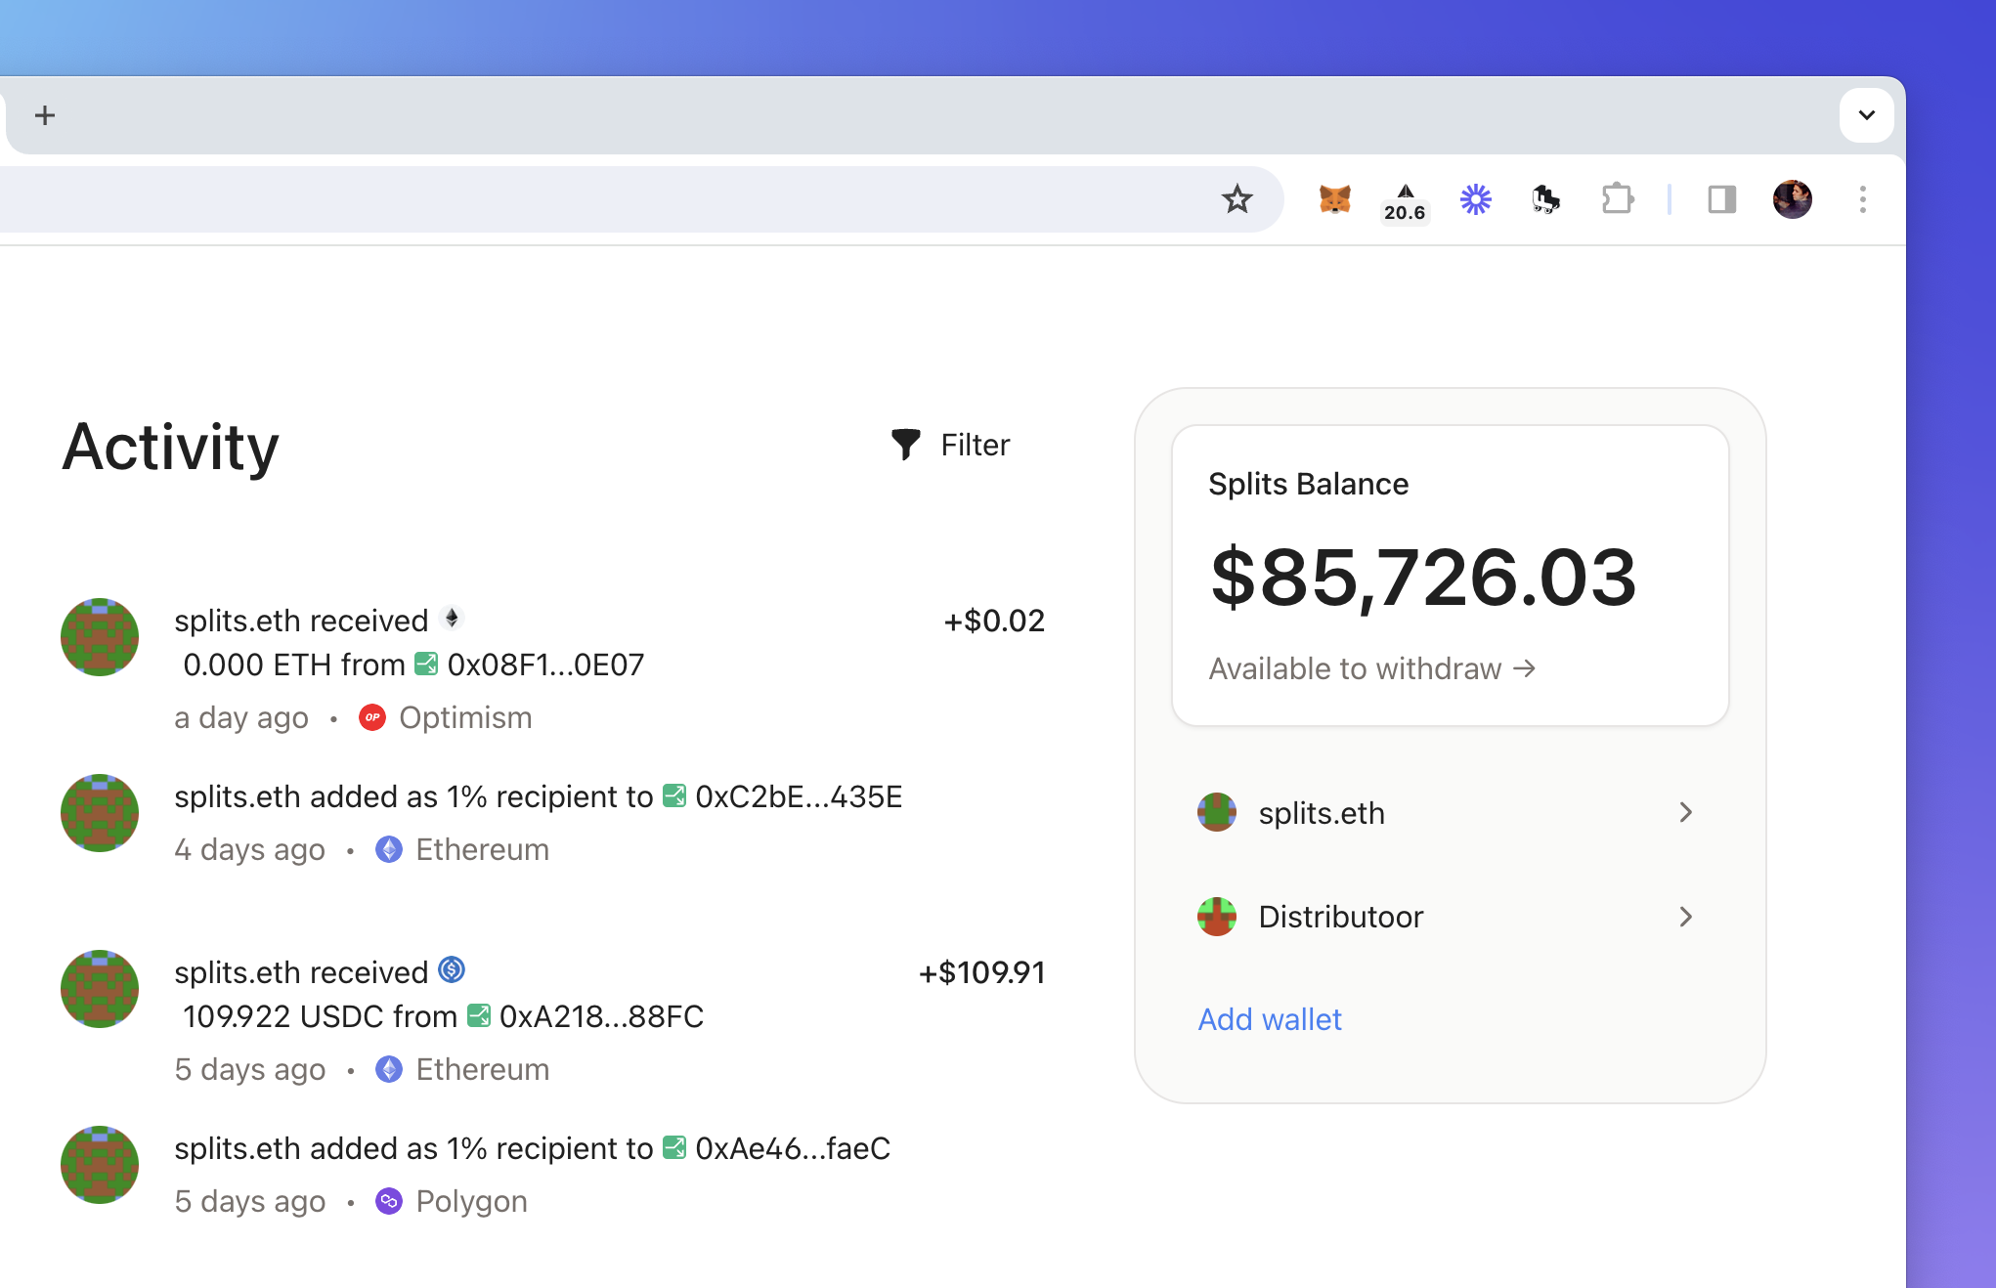Open the gas tracker extension showing 20.6
This screenshot has height=1288, width=1996.
1405,202
